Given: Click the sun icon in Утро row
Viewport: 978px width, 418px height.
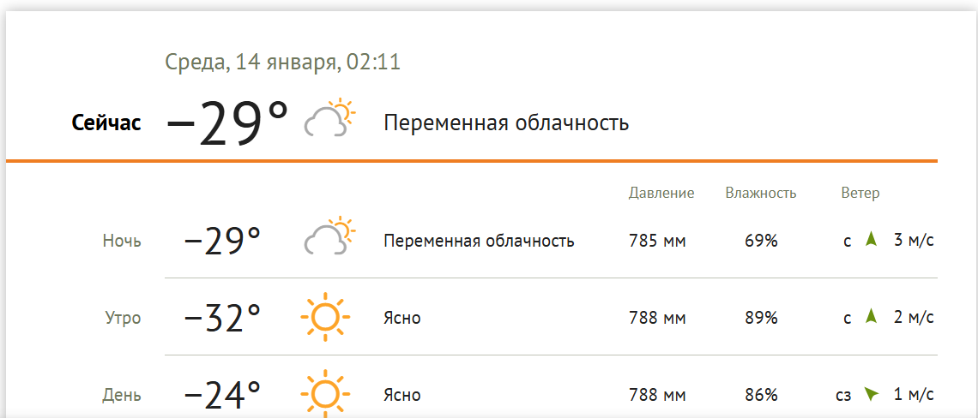Looking at the screenshot, I should click(325, 318).
